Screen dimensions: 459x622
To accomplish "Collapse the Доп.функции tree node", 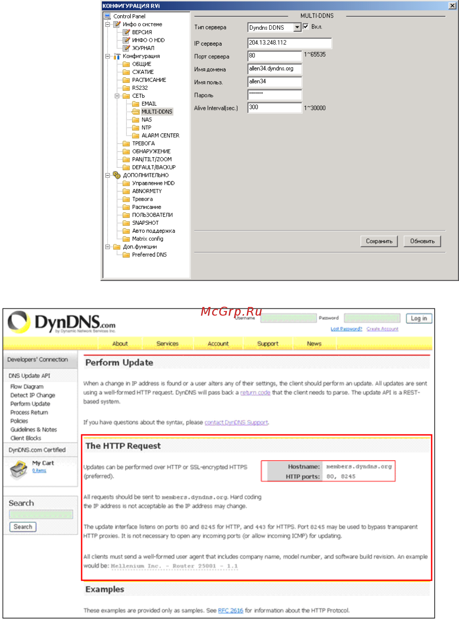I will pyautogui.click(x=107, y=247).
